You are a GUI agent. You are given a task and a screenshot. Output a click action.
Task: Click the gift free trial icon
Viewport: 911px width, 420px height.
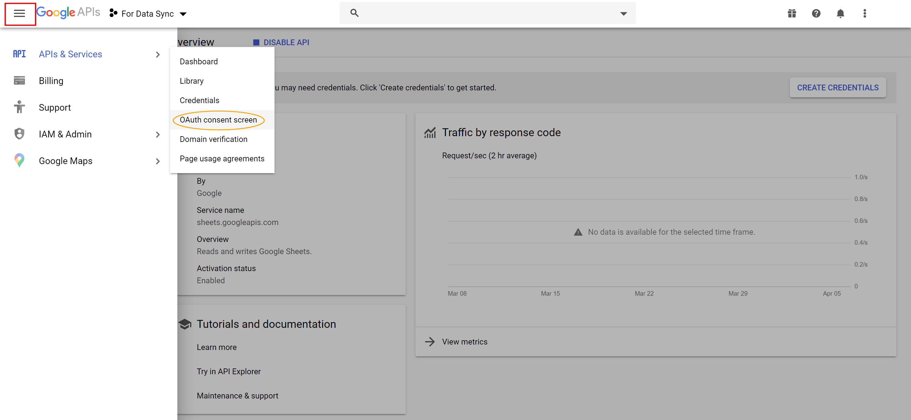(x=791, y=13)
